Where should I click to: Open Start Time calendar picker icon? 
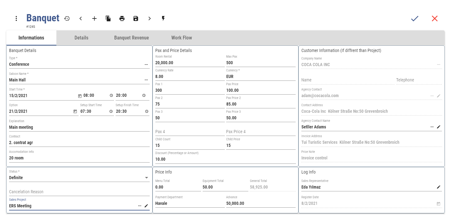[x=80, y=96]
